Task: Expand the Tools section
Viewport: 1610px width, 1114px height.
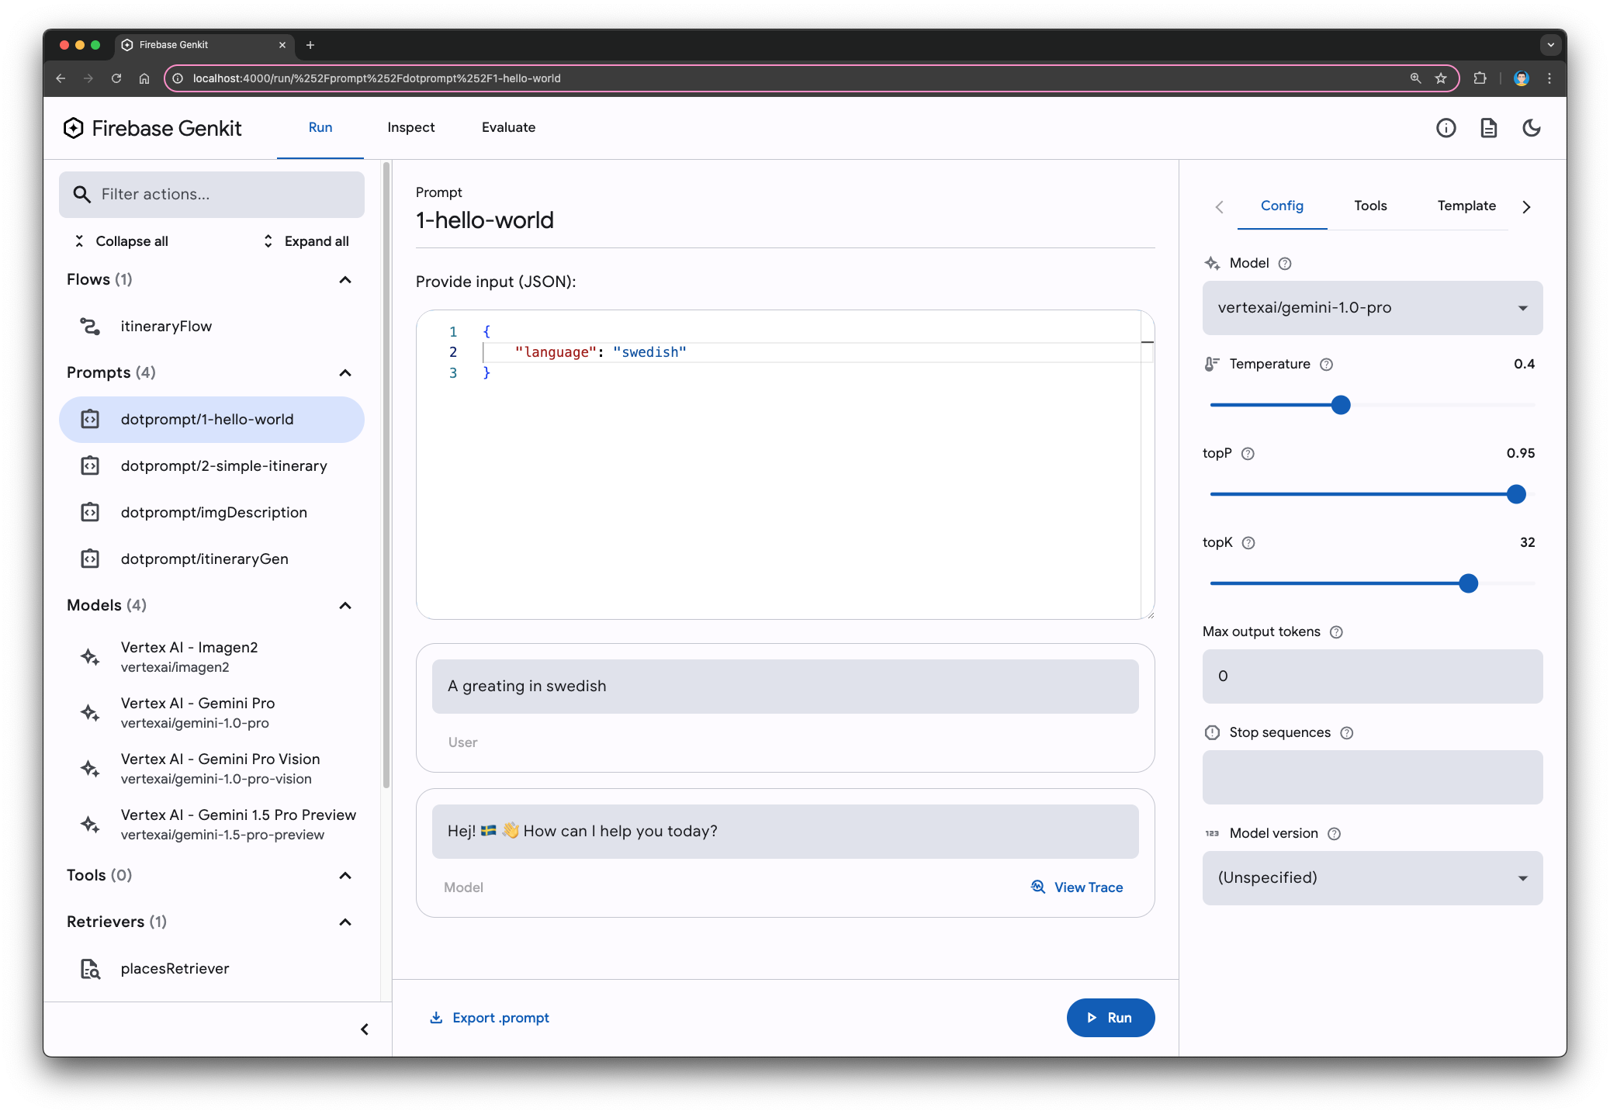Action: 346,874
